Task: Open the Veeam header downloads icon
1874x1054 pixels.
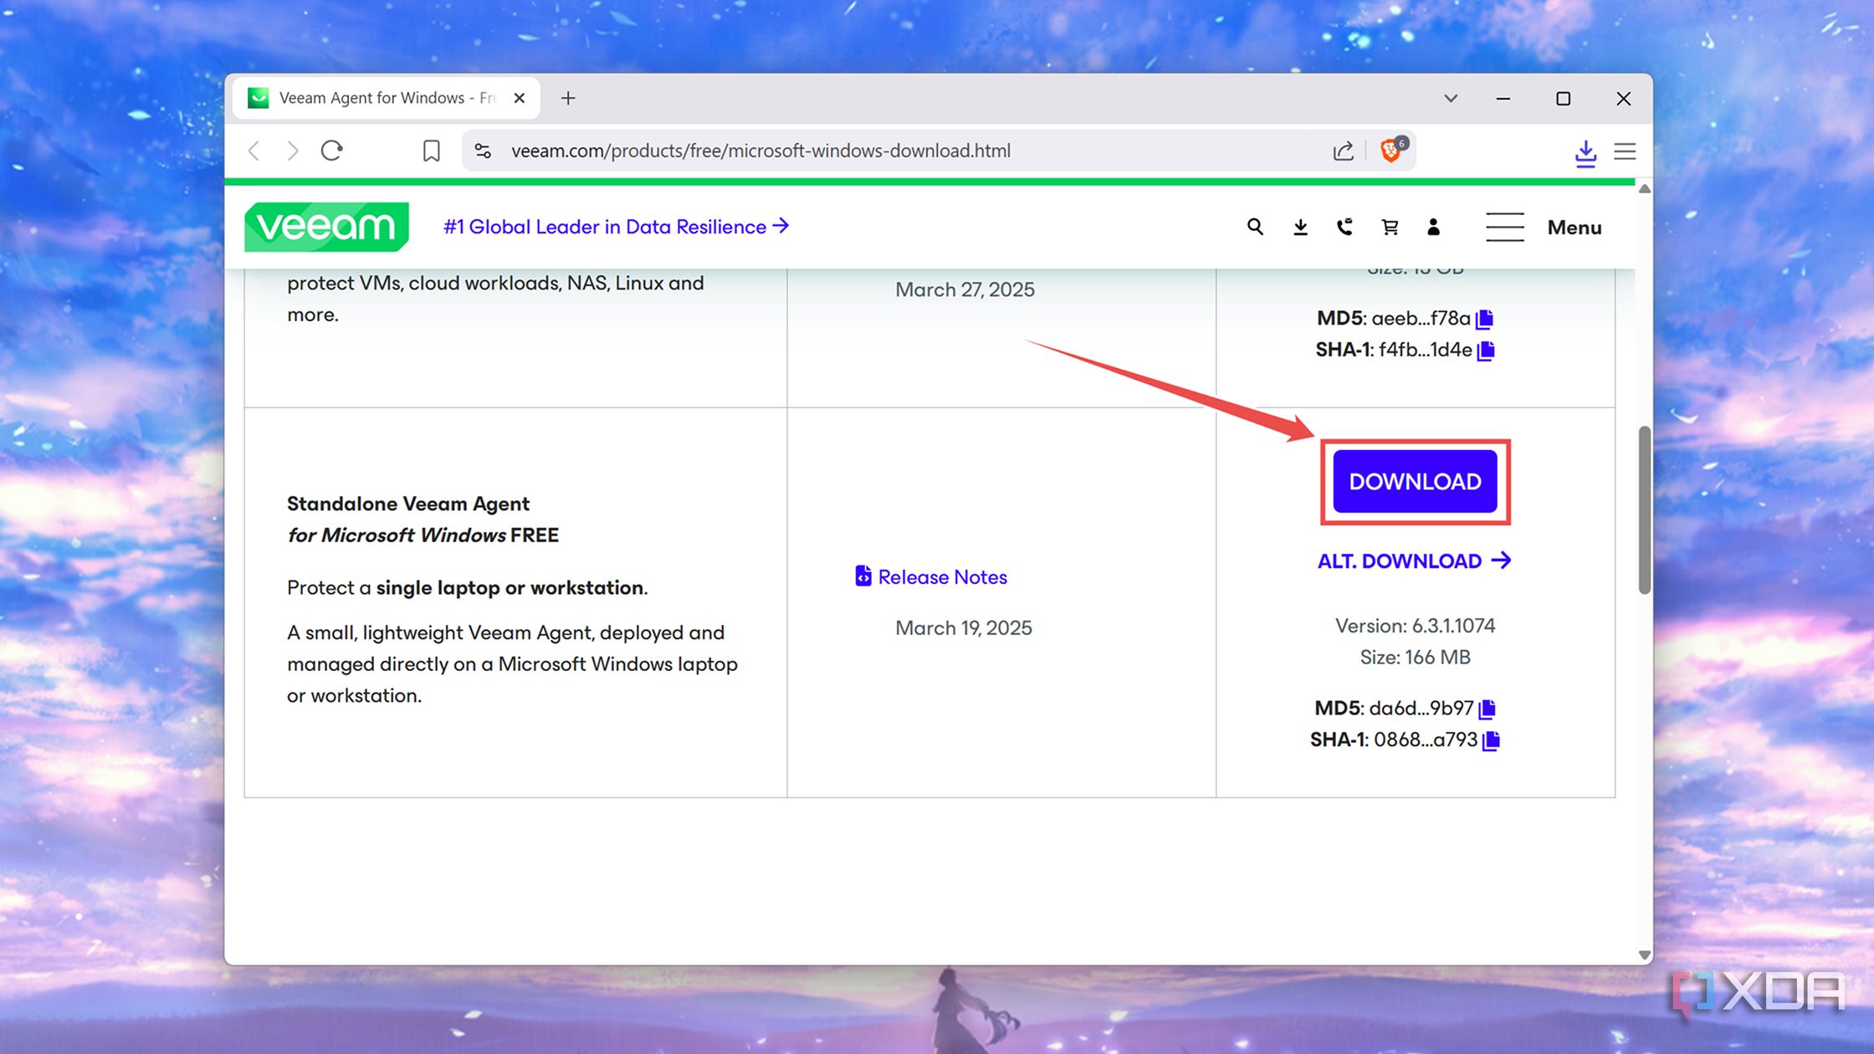Action: click(1300, 227)
